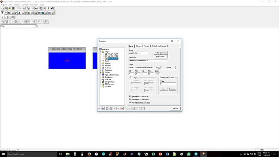Toggle Habilita escrita automática checkbox

pyautogui.click(x=130, y=103)
